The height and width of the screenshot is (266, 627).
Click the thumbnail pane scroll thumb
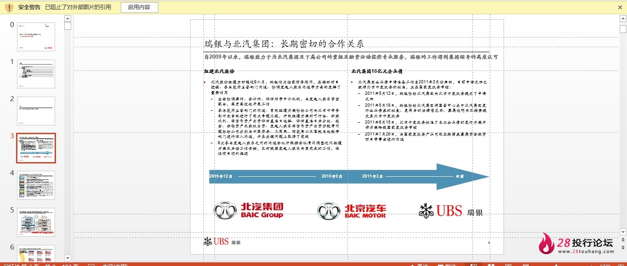coord(67,26)
